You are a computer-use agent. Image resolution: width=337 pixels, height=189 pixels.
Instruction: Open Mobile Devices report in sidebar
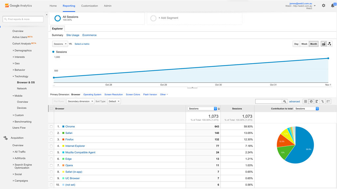point(22,108)
